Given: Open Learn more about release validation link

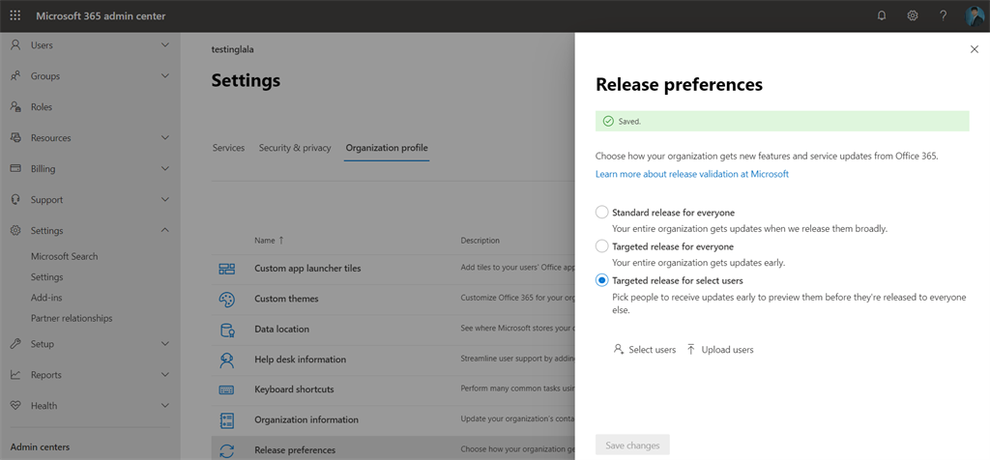Looking at the screenshot, I should click(692, 174).
